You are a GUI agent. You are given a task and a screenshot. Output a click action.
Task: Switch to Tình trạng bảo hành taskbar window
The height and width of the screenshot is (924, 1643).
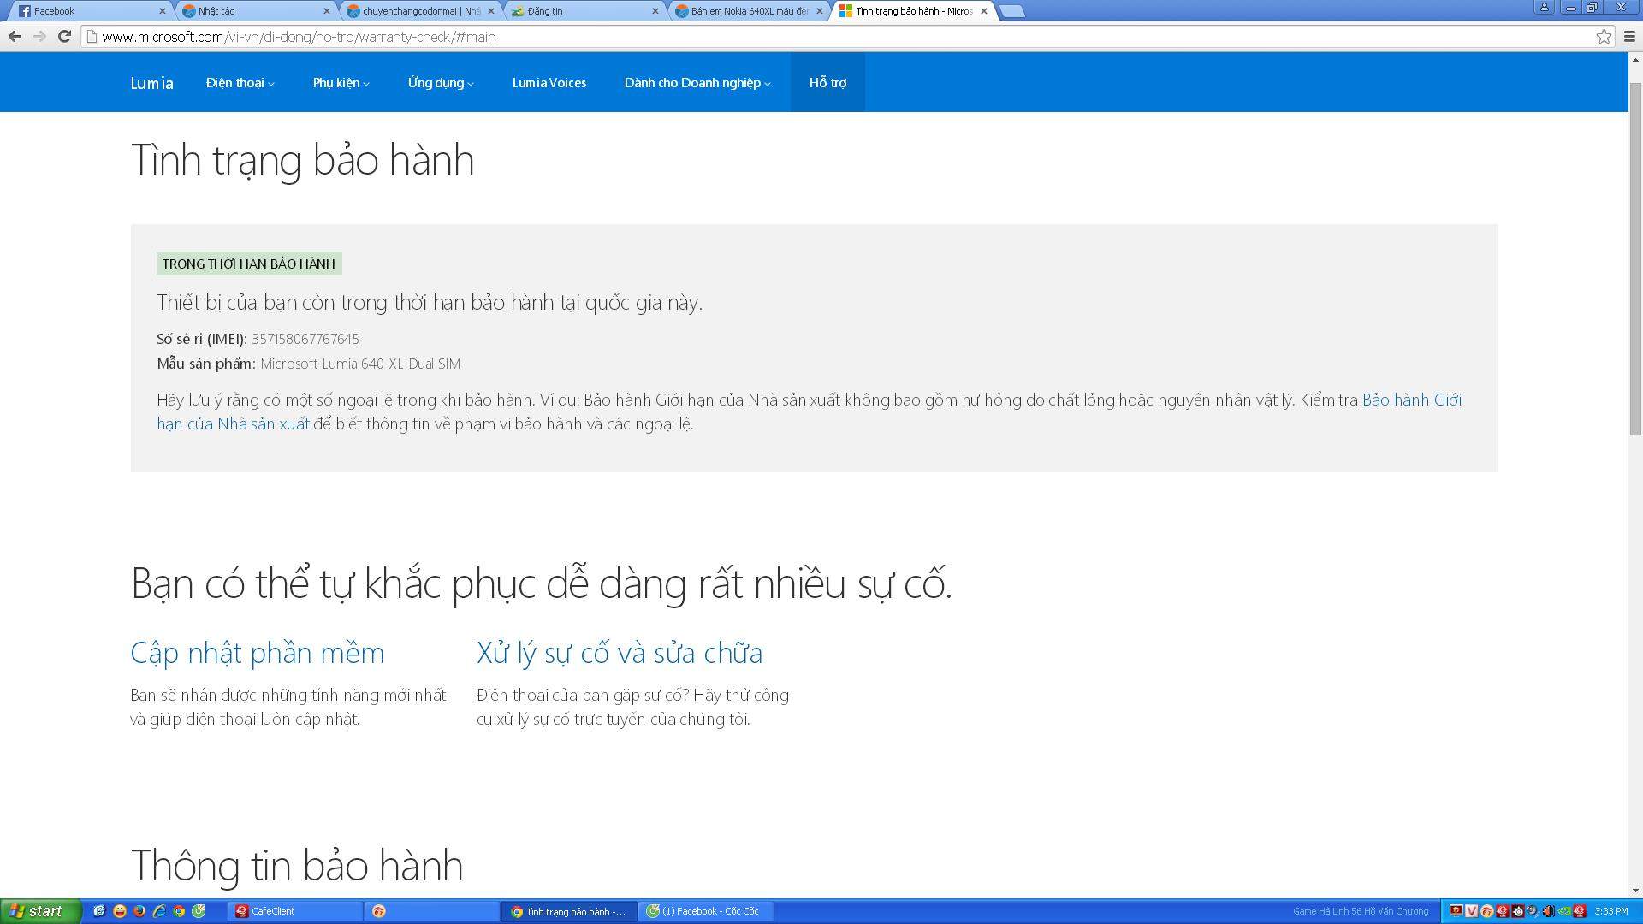pos(569,911)
